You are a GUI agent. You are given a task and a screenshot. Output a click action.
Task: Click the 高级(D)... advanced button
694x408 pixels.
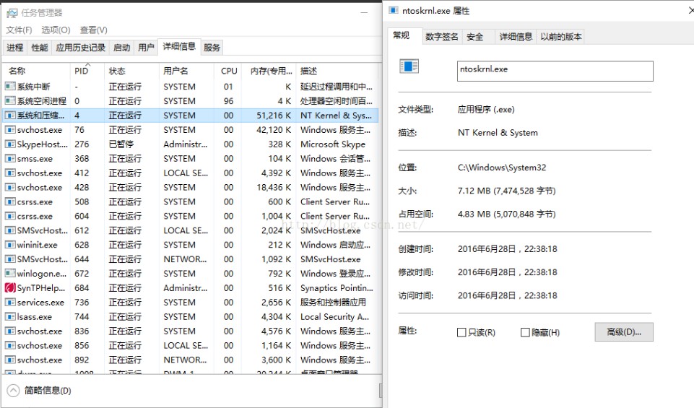click(623, 332)
